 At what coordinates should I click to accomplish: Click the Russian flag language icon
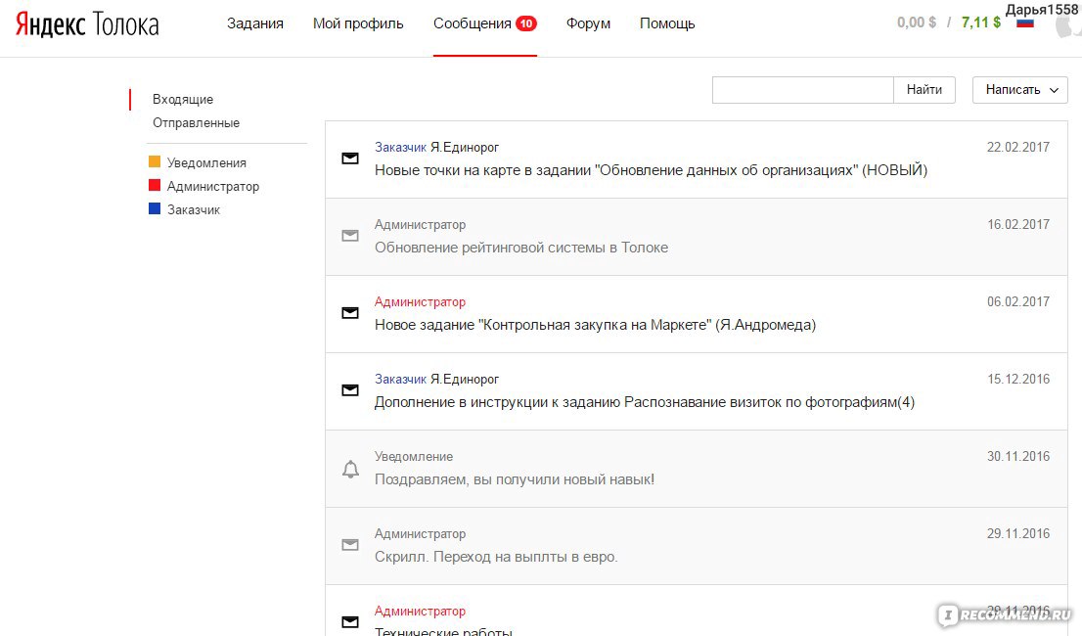tap(1024, 23)
